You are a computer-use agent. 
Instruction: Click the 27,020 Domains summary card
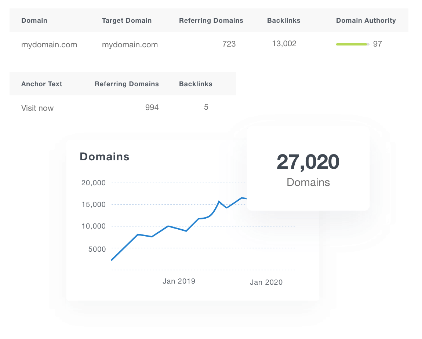308,168
